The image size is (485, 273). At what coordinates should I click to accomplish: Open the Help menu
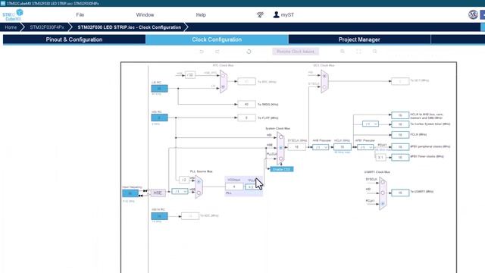(201, 14)
